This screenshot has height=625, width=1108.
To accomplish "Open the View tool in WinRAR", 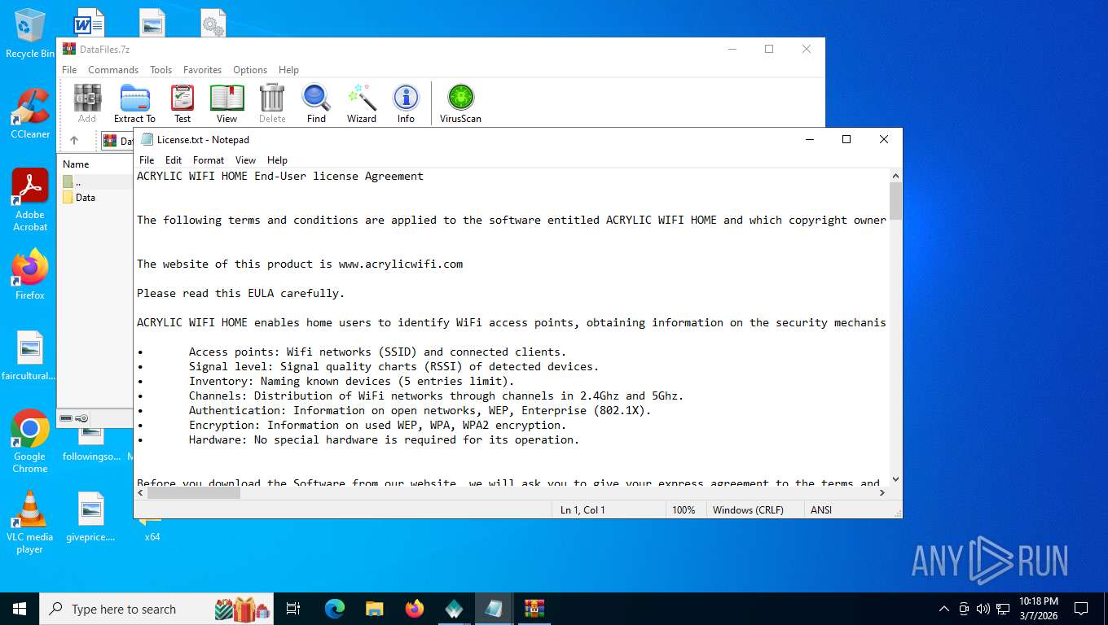I will click(226, 103).
